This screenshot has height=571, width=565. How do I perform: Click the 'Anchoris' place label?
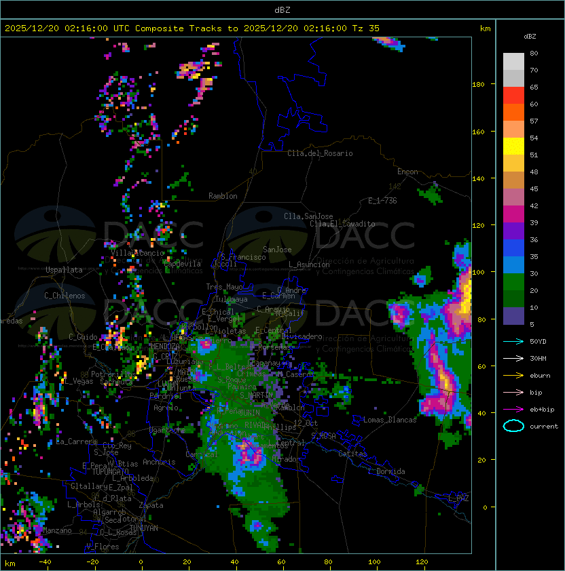coord(159,462)
